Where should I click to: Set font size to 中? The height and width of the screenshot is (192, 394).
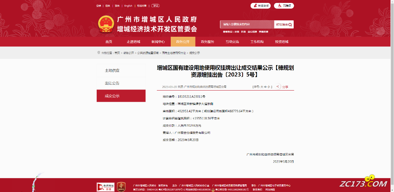click(x=265, y=87)
